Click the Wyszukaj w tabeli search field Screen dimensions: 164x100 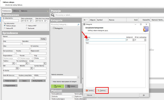point(109,15)
